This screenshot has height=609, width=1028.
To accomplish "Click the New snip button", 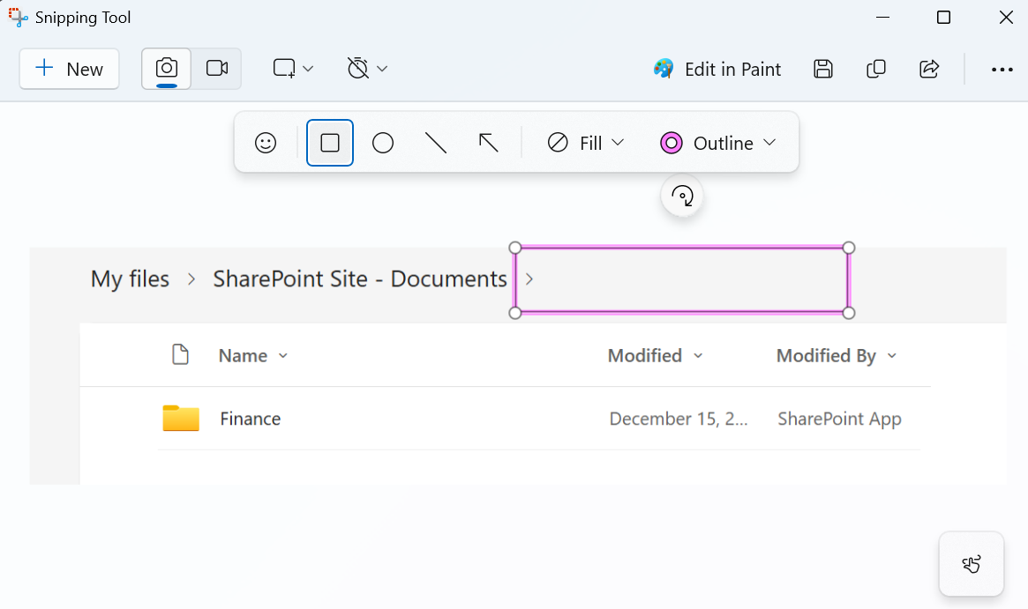I will click(x=69, y=69).
